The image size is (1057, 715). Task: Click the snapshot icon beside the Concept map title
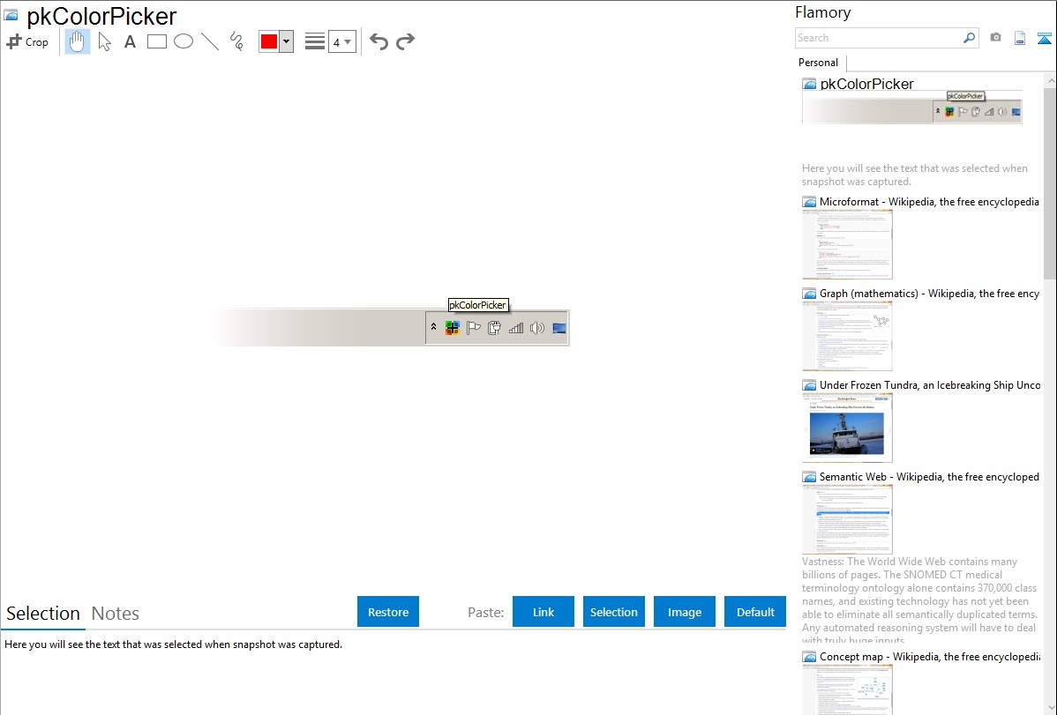pos(809,656)
